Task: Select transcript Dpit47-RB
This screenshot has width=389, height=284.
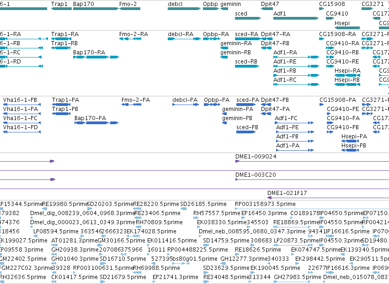Action: click(275, 43)
